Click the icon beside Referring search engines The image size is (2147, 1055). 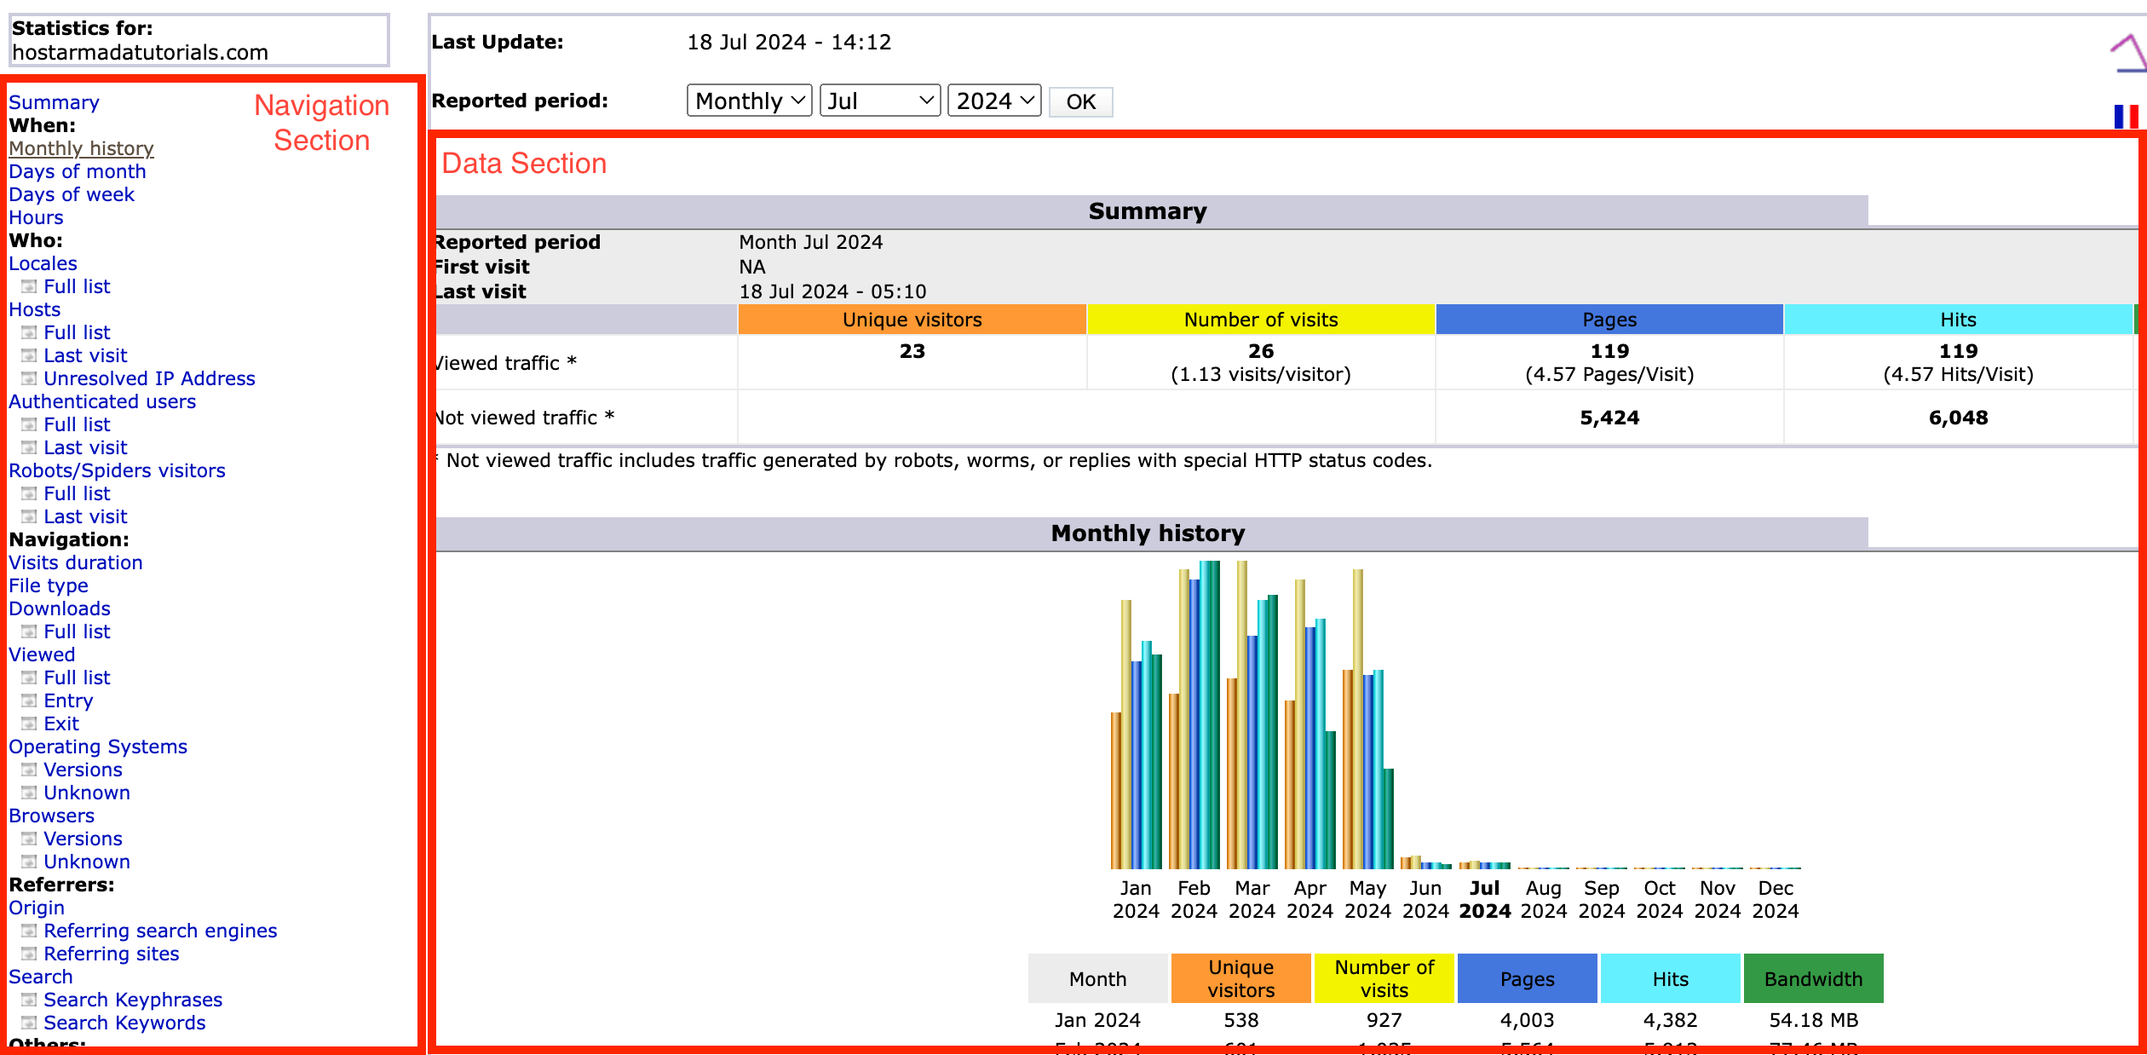[x=29, y=931]
